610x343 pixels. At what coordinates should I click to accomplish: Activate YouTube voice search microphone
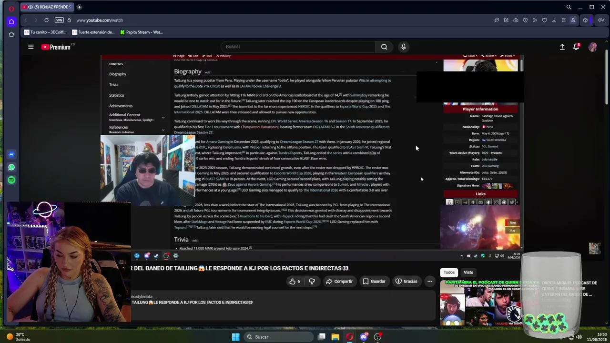click(404, 47)
